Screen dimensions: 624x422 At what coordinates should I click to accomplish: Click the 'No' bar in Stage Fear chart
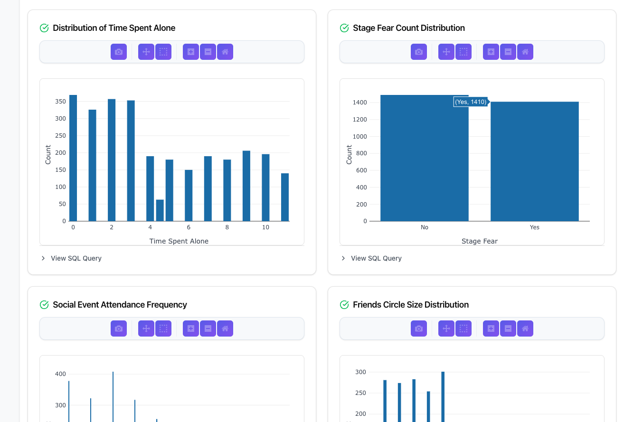pyautogui.click(x=425, y=158)
